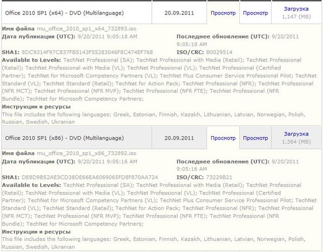Click file name mu_office_2010_sp1_x64_732893.iso

(x=87, y=29)
